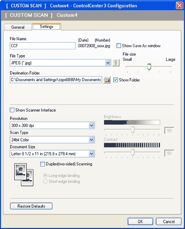The height and width of the screenshot is (229, 185).
Task: Expand the Scan Type 24bit Color dropdown
Action: [91, 140]
